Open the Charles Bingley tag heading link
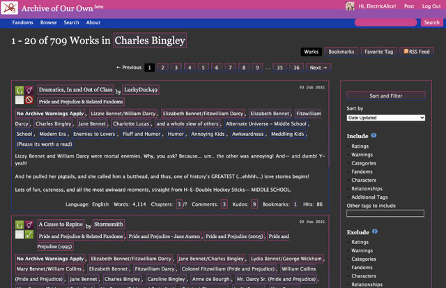Image resolution: width=446 pixels, height=288 pixels. [150, 40]
